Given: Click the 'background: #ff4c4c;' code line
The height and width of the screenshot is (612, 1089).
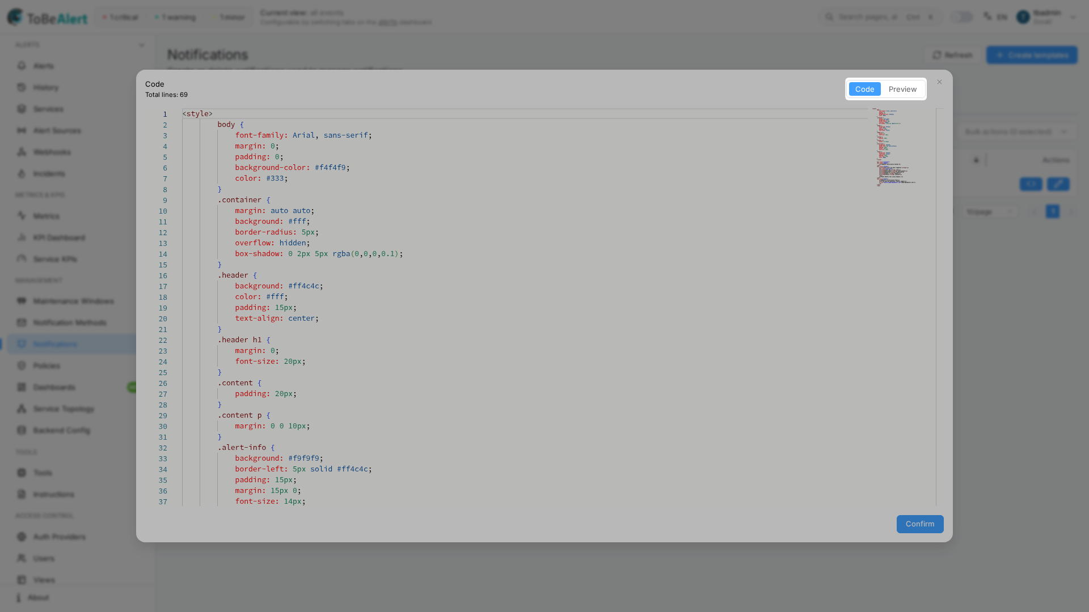Looking at the screenshot, I should (x=279, y=286).
